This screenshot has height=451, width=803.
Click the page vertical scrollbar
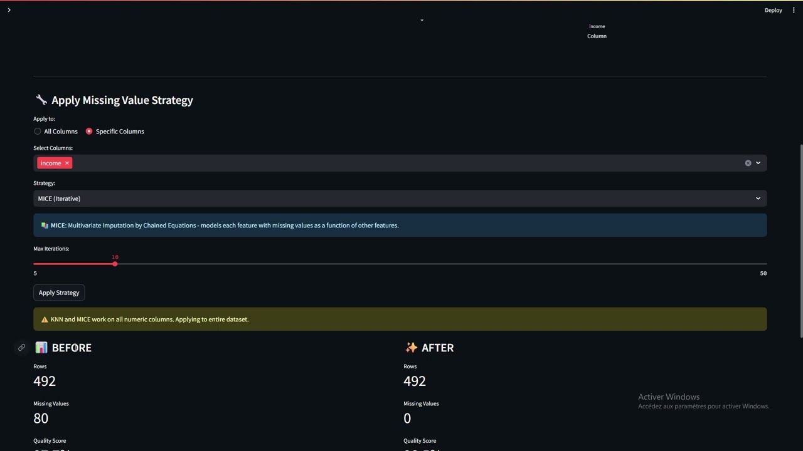pyautogui.click(x=800, y=241)
